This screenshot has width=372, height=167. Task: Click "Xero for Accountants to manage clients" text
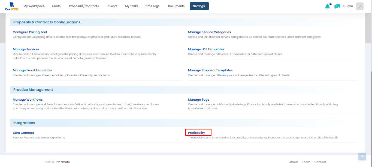(39, 138)
